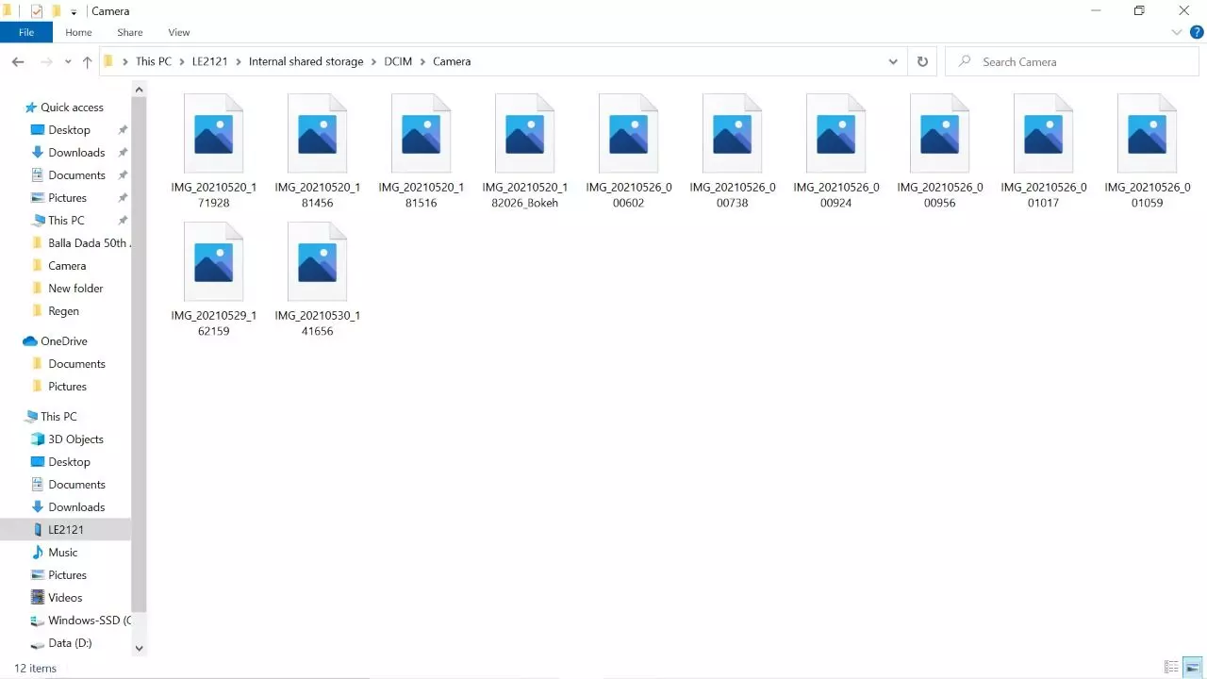
Task: Click the Up one level arrow
Action: [87, 61]
